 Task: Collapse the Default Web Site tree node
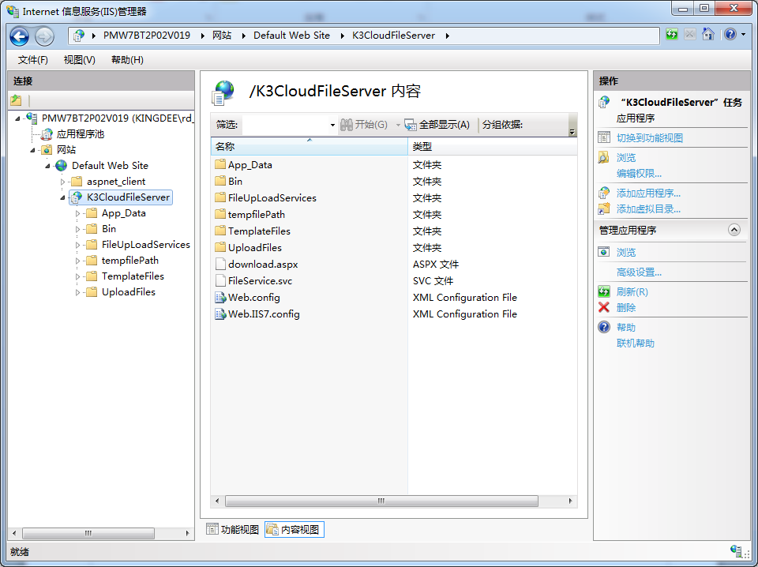point(47,166)
